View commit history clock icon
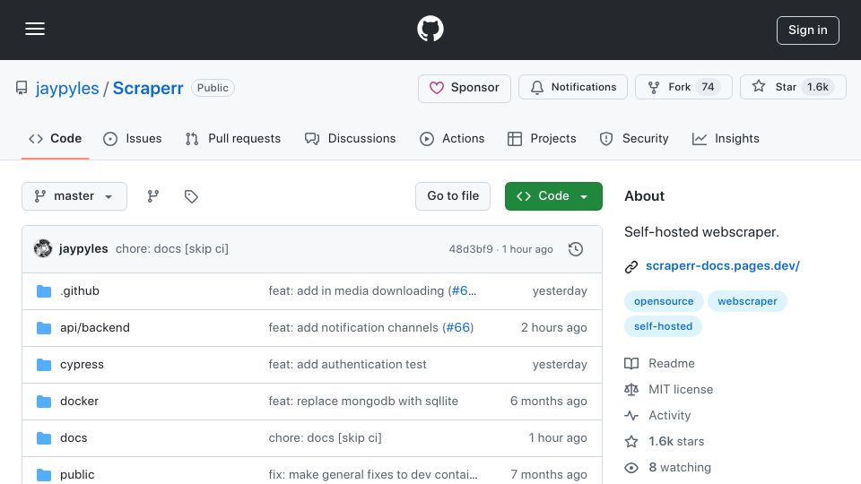 576,249
